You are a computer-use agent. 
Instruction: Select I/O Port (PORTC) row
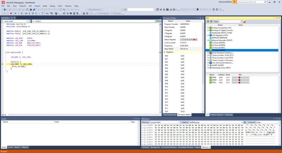tap(218, 48)
